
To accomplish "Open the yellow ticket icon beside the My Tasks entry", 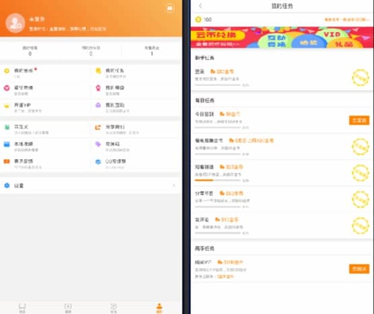I will coord(98,70).
